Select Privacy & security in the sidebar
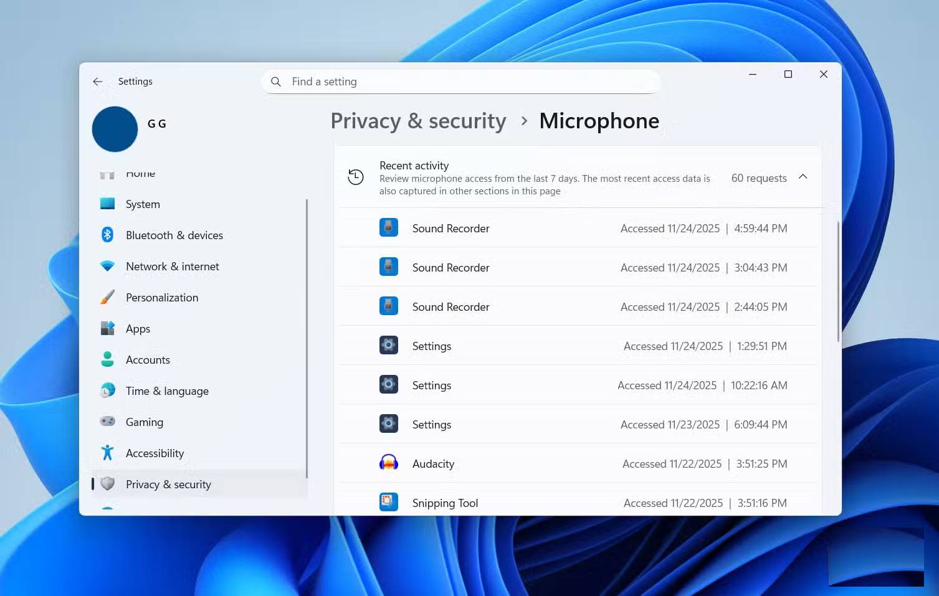Viewport: 939px width, 596px height. point(168,484)
